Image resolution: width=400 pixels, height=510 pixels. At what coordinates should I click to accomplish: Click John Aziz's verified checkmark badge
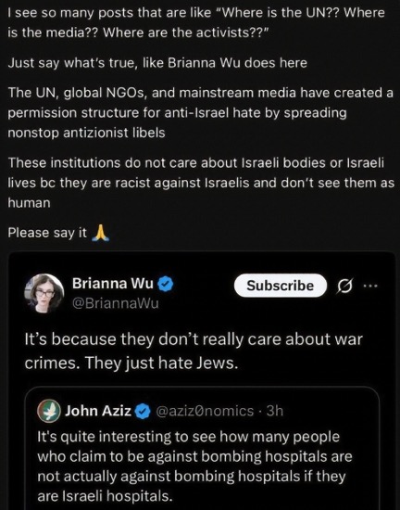[x=143, y=412]
